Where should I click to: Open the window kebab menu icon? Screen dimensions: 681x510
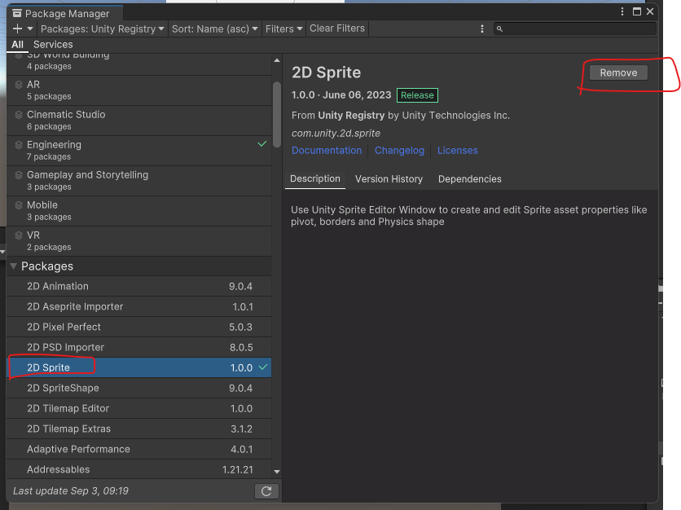622,11
